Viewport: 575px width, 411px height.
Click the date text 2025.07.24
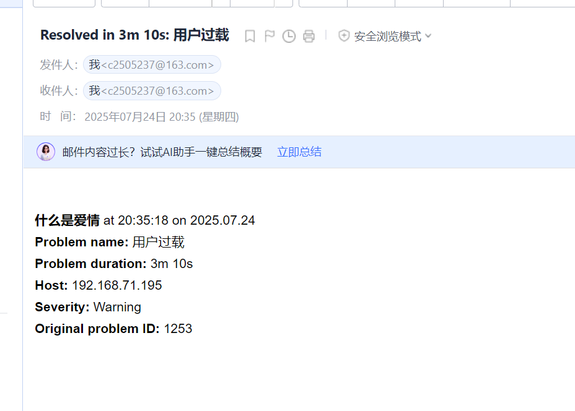[222, 220]
